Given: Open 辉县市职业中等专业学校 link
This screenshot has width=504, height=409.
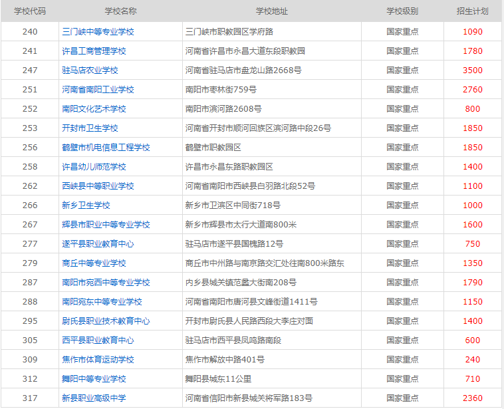Looking at the screenshot, I should coord(106,224).
